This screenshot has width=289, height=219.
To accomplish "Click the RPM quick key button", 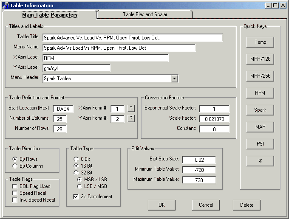I will coord(260,93).
